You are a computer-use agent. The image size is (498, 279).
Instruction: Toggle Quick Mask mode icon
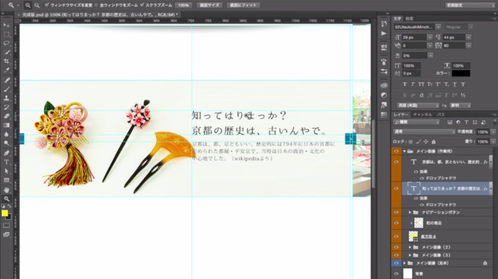[6, 225]
